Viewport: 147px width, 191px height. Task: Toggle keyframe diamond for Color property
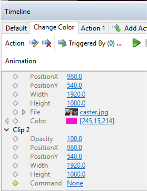[15, 121]
